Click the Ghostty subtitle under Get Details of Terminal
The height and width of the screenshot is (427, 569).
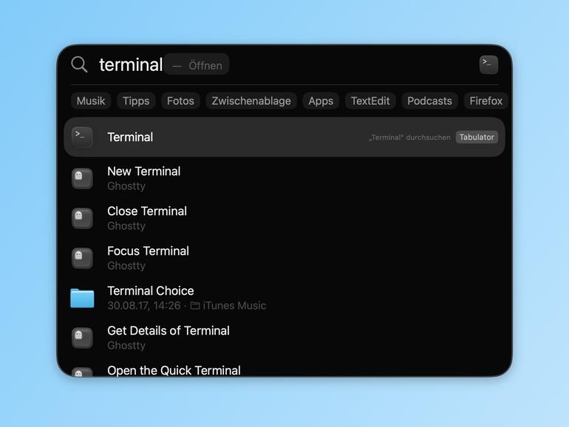126,346
